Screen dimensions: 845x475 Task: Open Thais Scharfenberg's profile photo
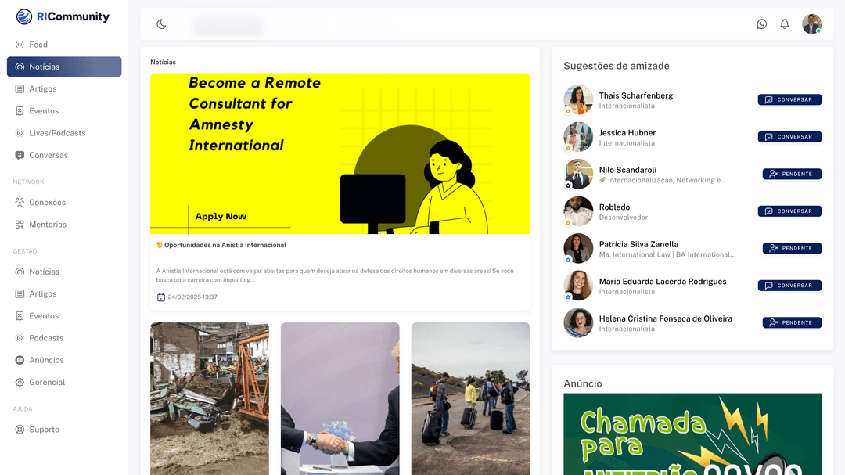[x=578, y=99]
